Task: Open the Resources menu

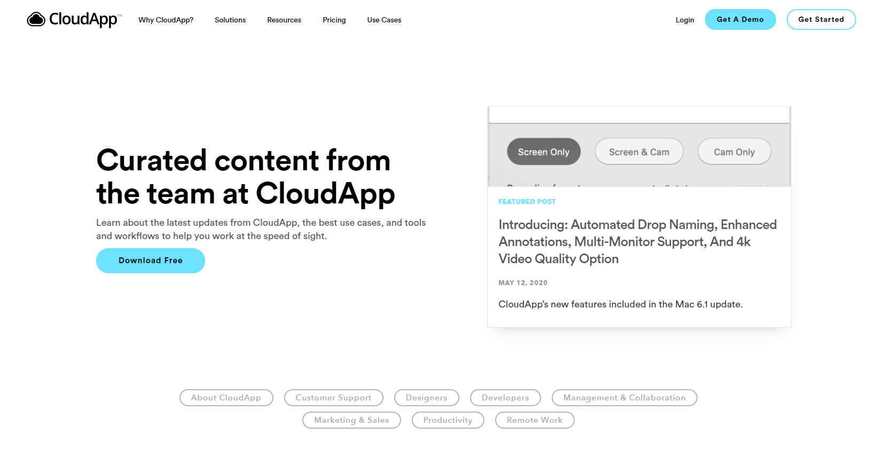Action: (284, 20)
